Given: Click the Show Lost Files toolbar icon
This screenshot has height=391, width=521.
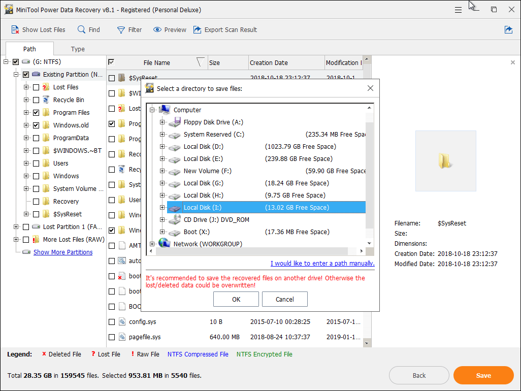Looking at the screenshot, I should (15, 29).
